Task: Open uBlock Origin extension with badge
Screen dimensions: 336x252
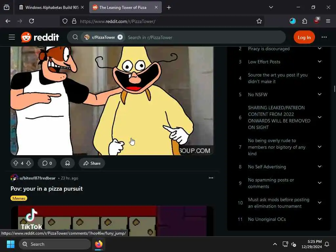Action: point(317,21)
